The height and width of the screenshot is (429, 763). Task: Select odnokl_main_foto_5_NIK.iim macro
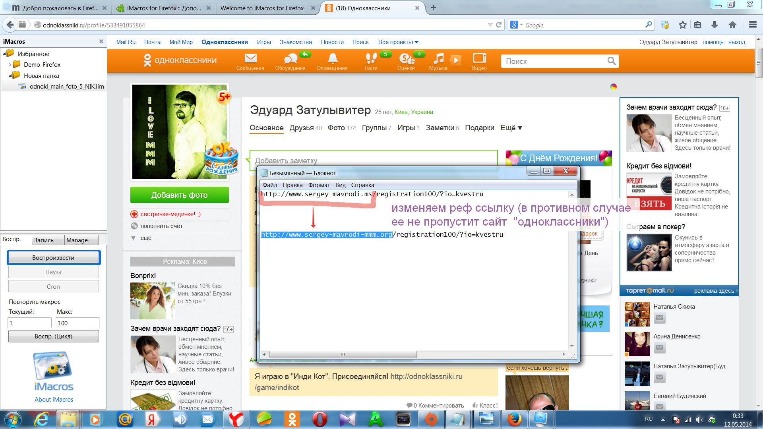pyautogui.click(x=66, y=87)
